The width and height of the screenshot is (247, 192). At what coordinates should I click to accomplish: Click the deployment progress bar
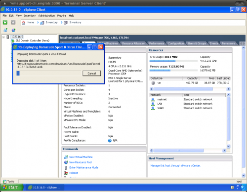[49, 74]
